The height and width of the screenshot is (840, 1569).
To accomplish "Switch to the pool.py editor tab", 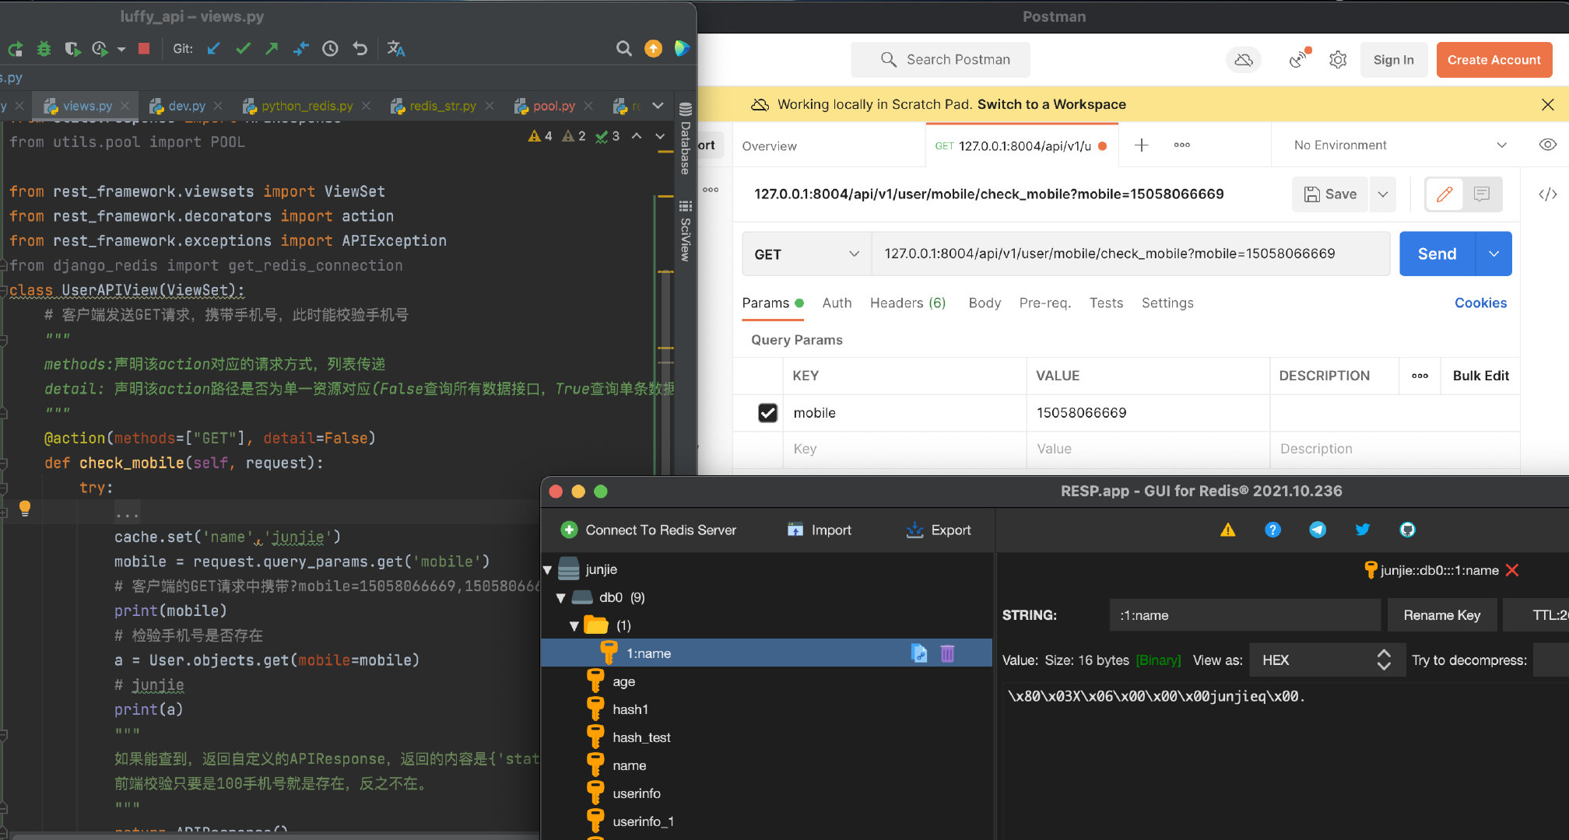I will pyautogui.click(x=553, y=106).
